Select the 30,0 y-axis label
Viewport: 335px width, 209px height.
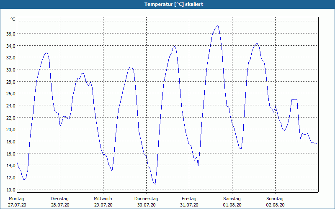click(11, 69)
